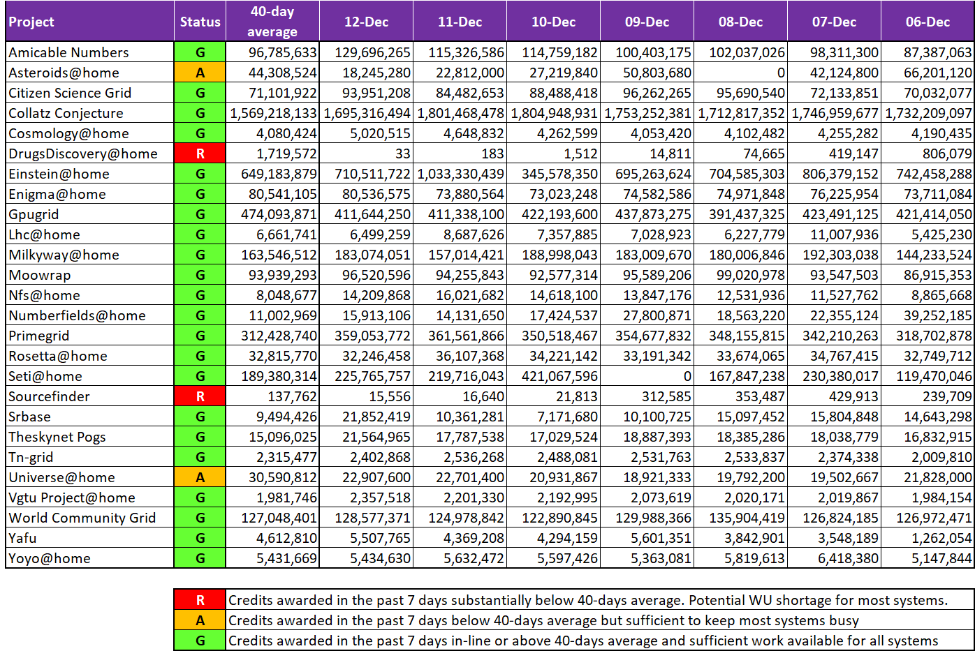Click DrugsDiscovery 12-Dec value 33
Screen dimensions: 975x651
tap(366, 154)
